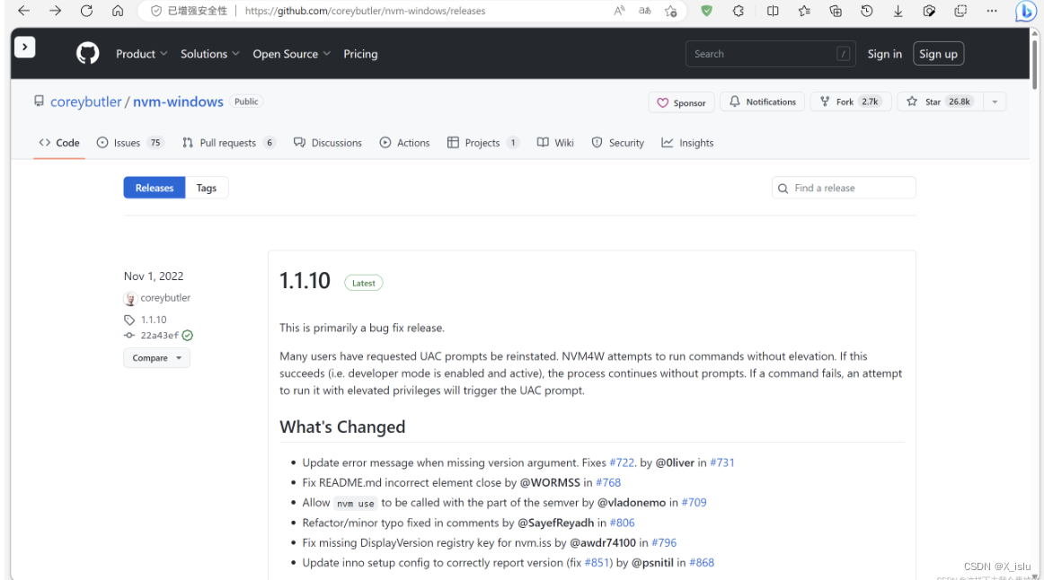Click the verified commit checkmark icon
Screen dimensions: 1044x580
pos(188,335)
